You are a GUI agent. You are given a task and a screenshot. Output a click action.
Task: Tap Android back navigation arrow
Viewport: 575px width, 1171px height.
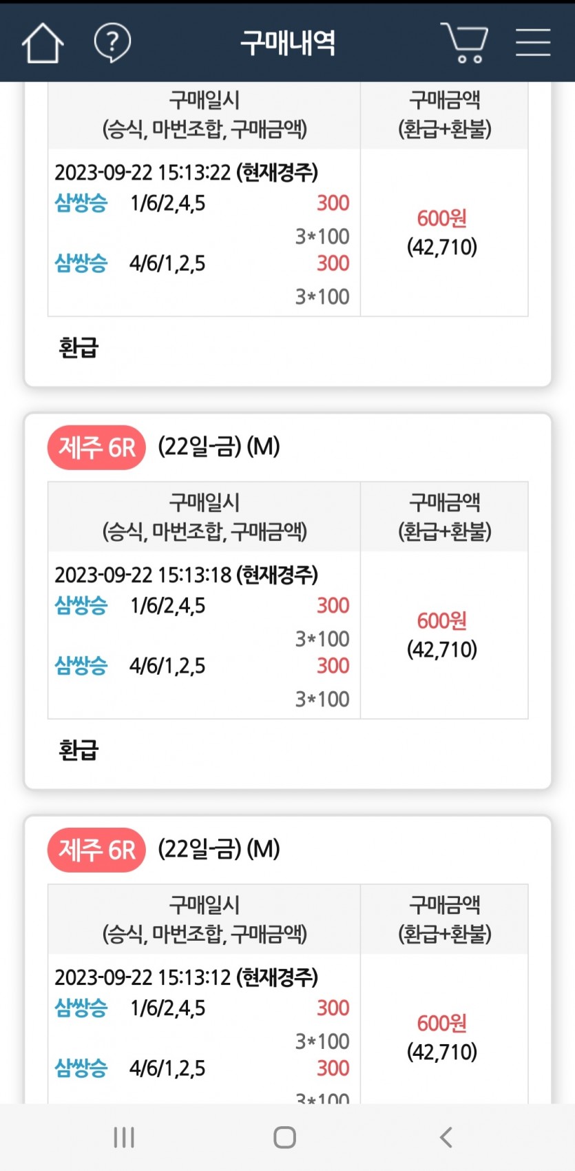pos(446,1137)
